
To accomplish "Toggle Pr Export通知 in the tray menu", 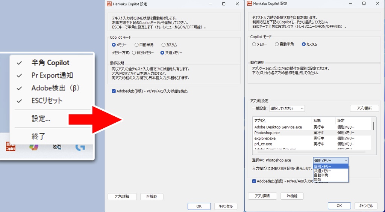I will 52,75.
